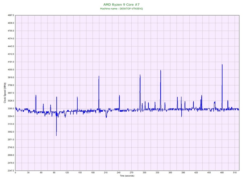The image size is (243, 182).
Task: Click the 390 tick on time axis
Action: pos(183,173)
